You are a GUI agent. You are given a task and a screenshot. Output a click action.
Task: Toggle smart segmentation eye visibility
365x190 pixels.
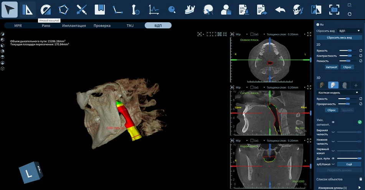point(333,122)
